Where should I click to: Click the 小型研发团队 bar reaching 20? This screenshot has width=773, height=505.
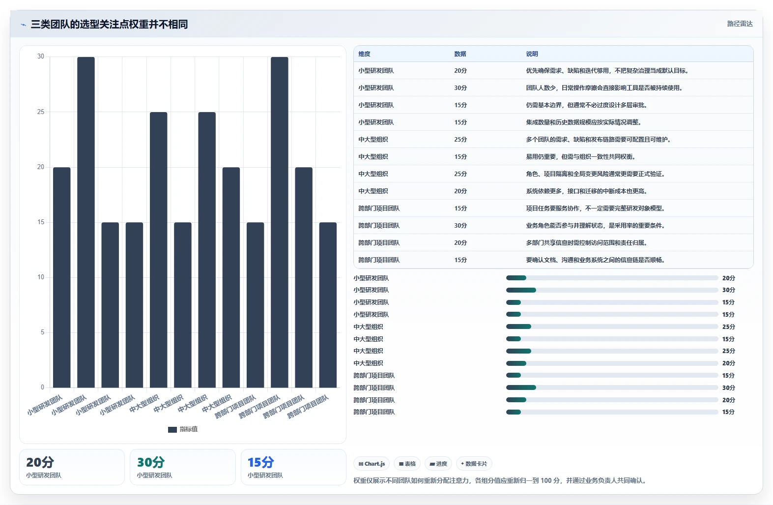coord(62,277)
